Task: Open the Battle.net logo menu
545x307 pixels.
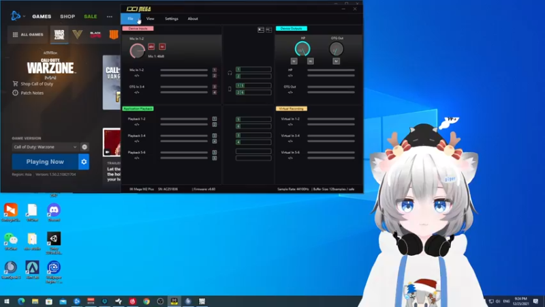Action: tap(16, 16)
